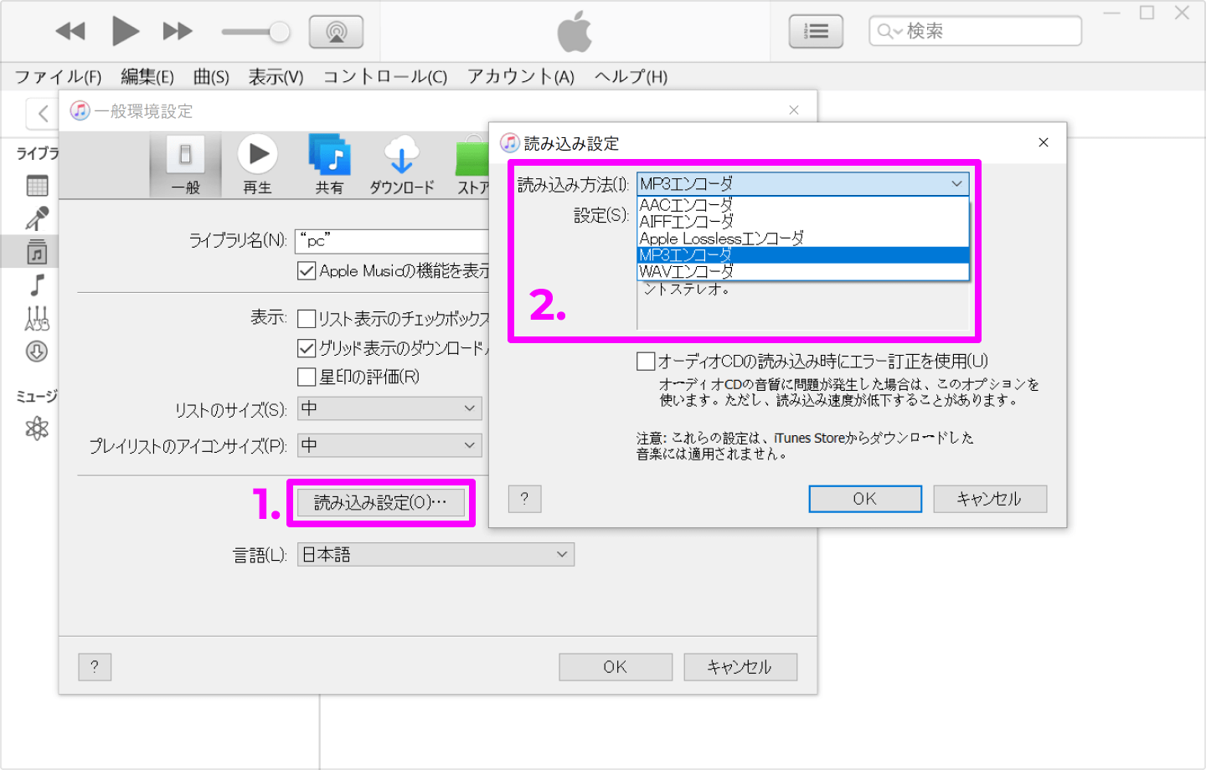Click OK in the 読み込み設定 dialog

[x=865, y=499]
